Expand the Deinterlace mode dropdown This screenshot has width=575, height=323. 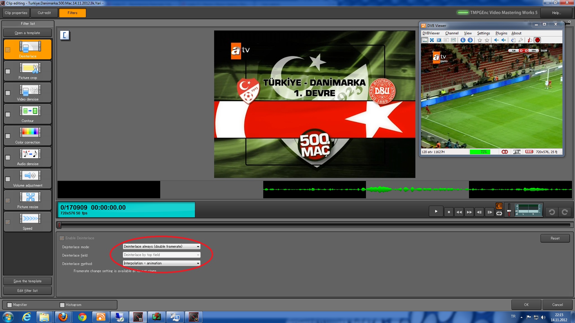198,246
